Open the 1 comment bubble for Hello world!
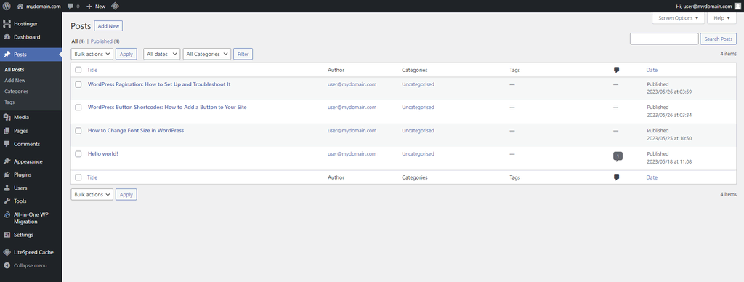Image resolution: width=744 pixels, height=282 pixels. 618,156
